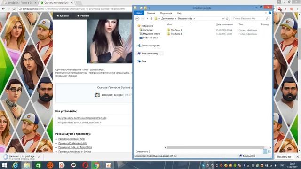
Task: Open The Sims 3 folder icon
Action: (x=168, y=30)
